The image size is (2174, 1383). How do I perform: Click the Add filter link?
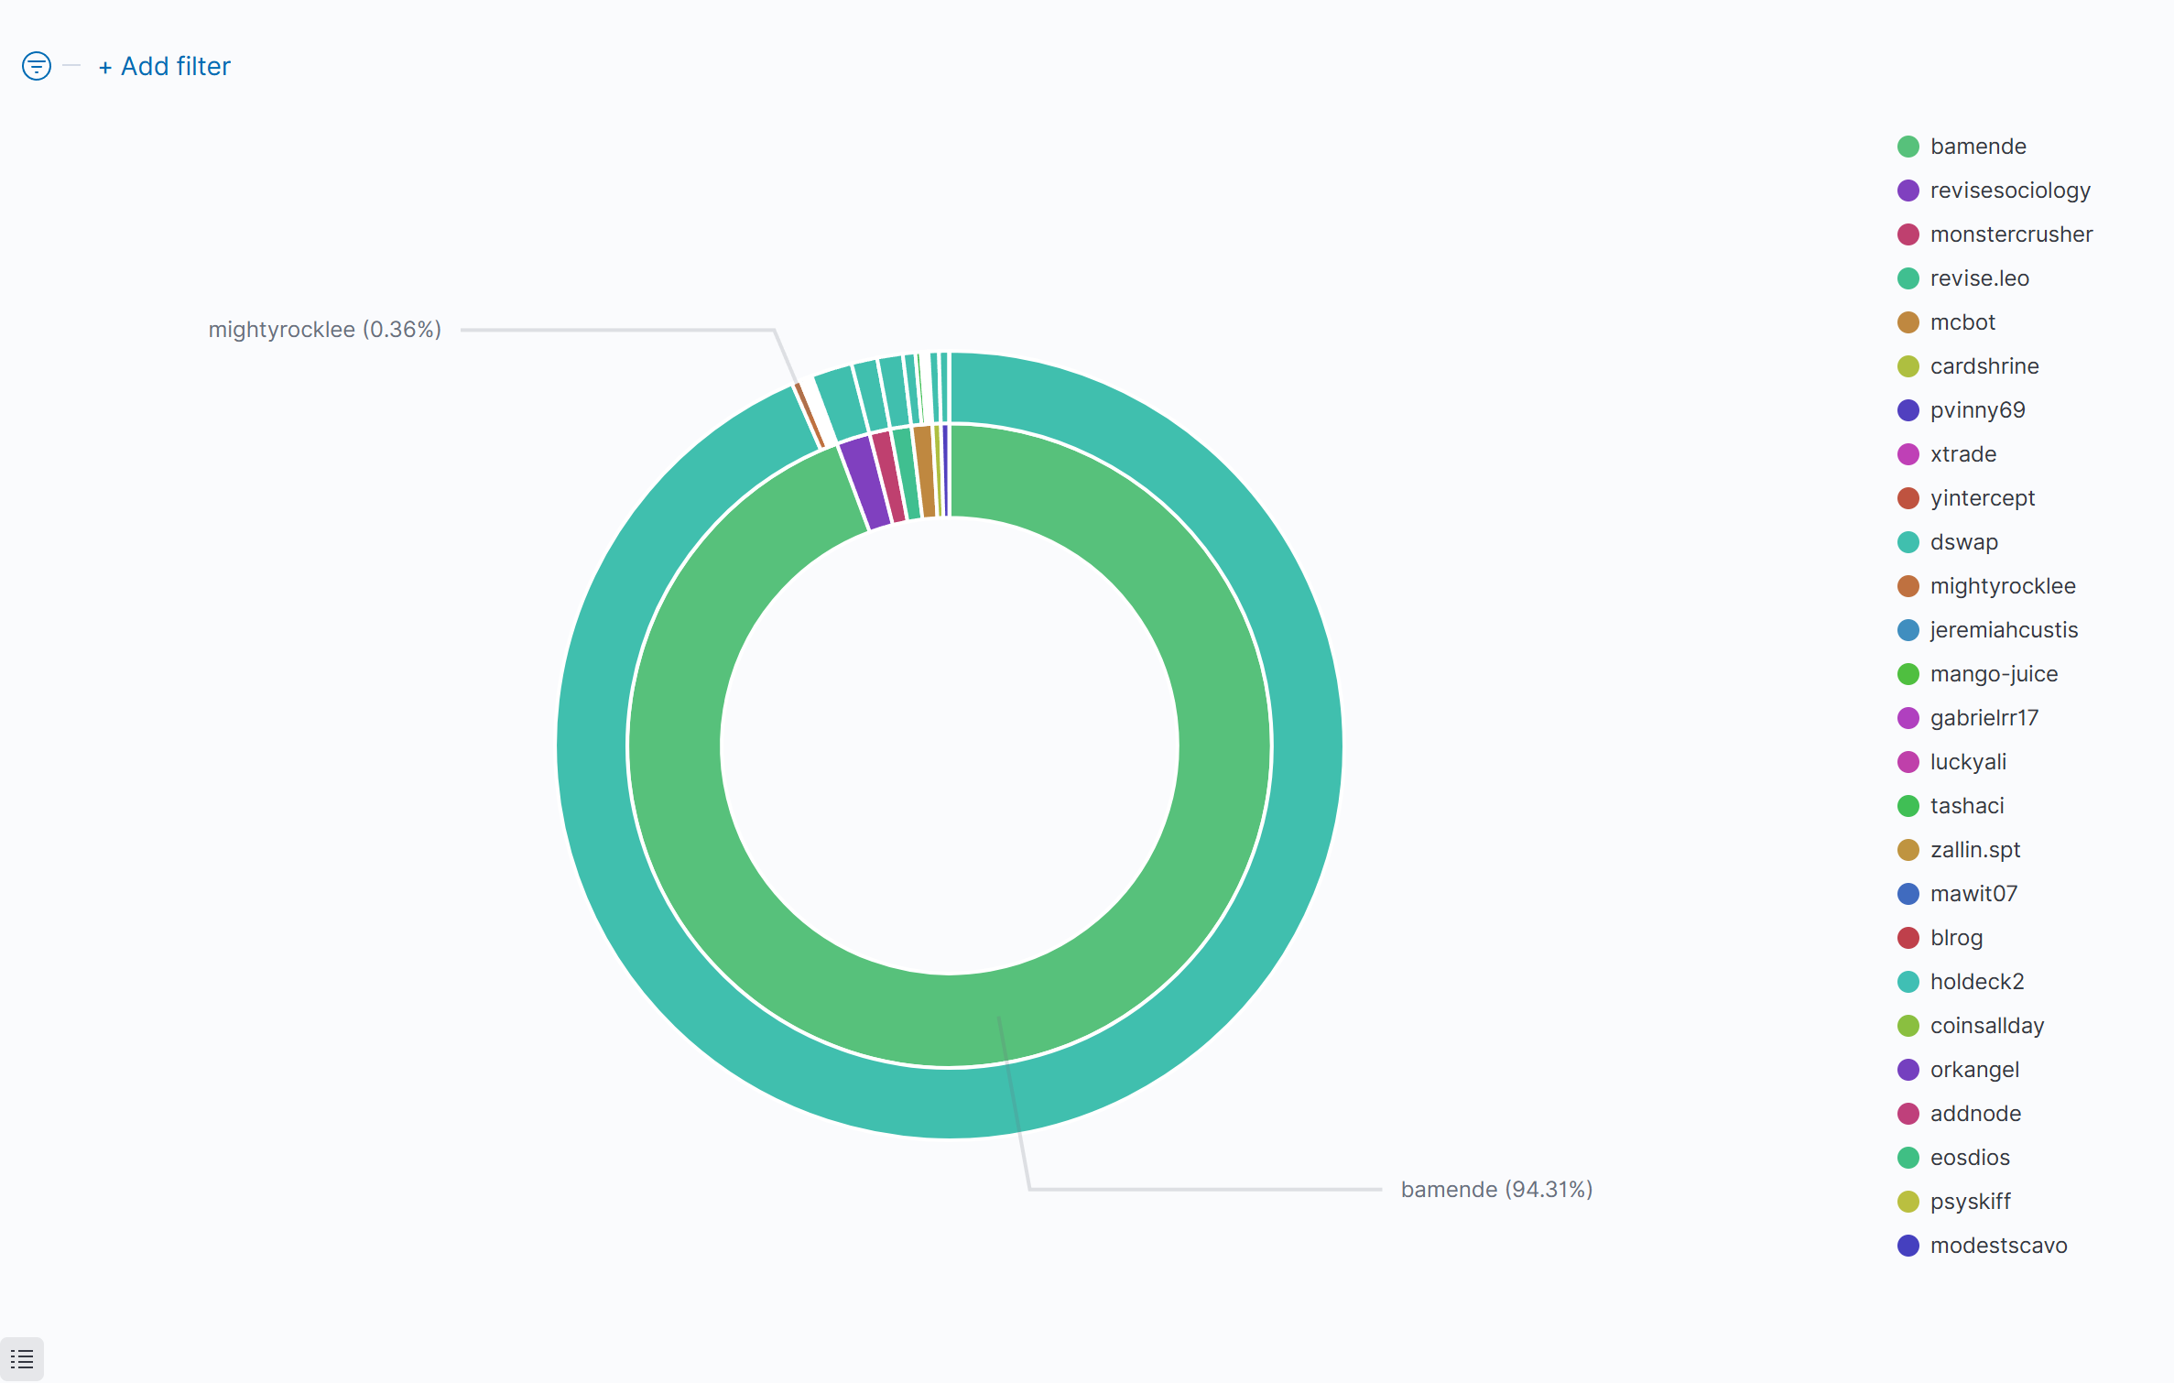(x=165, y=66)
